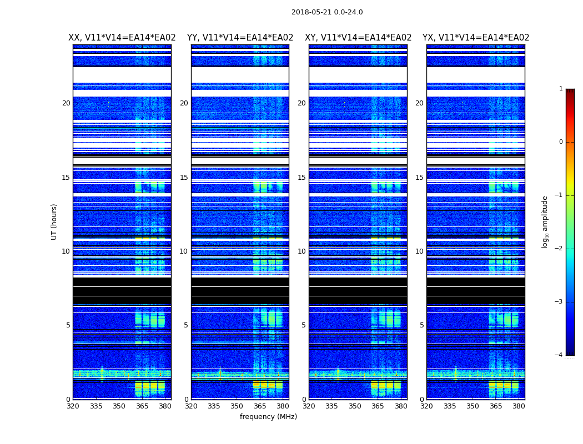Click the 2018-05-21 0.0-24.0 figure title
The image size is (583, 444).
(327, 12)
